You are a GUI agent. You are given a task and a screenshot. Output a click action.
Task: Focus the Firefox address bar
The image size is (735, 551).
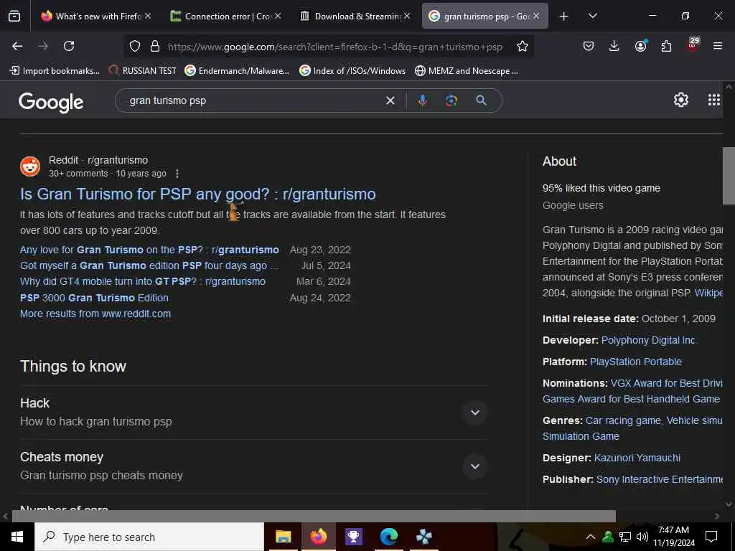tap(334, 47)
